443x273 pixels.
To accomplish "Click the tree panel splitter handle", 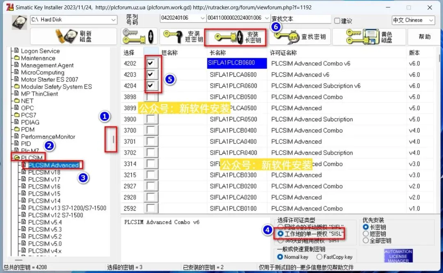I will 113,139.
